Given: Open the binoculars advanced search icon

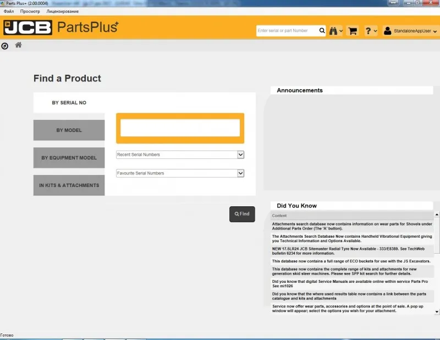Looking at the screenshot, I should [333, 31].
